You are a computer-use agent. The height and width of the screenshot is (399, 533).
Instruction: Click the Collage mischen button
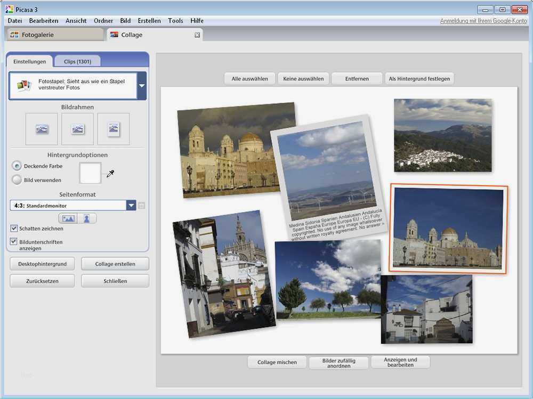click(x=277, y=362)
